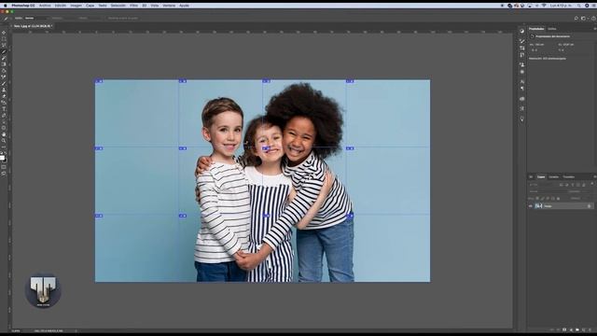The height and width of the screenshot is (336, 597).
Task: Open the Vista menu
Action: pos(155,6)
